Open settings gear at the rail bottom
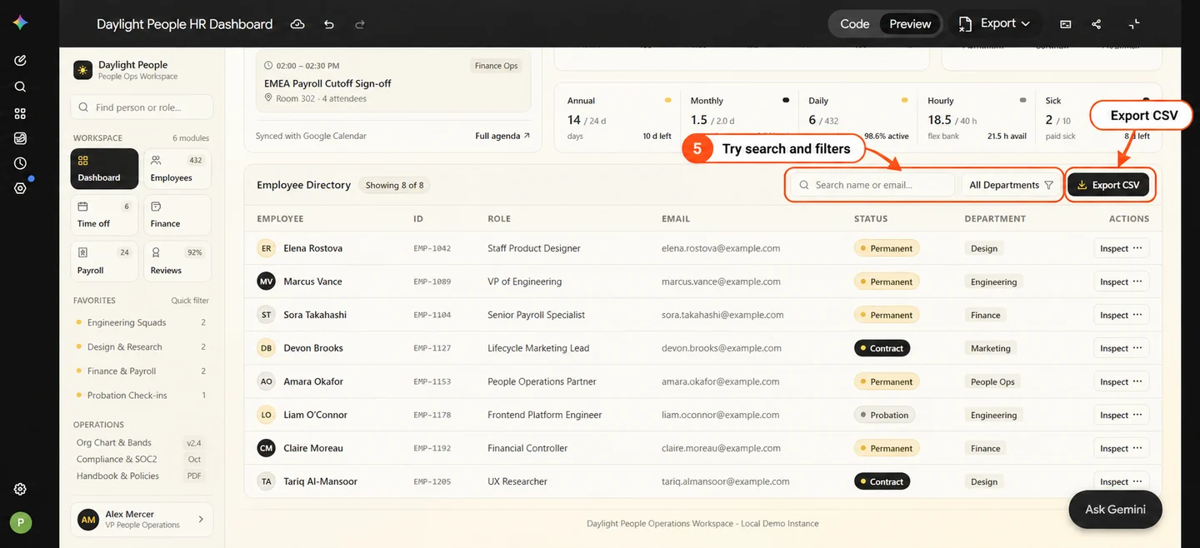This screenshot has width=1200, height=548. pyautogui.click(x=20, y=489)
